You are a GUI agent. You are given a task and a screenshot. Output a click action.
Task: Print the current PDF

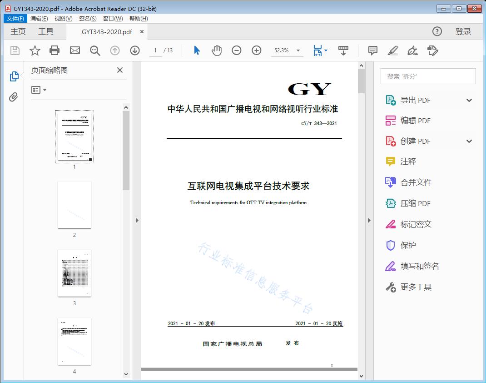(x=55, y=50)
